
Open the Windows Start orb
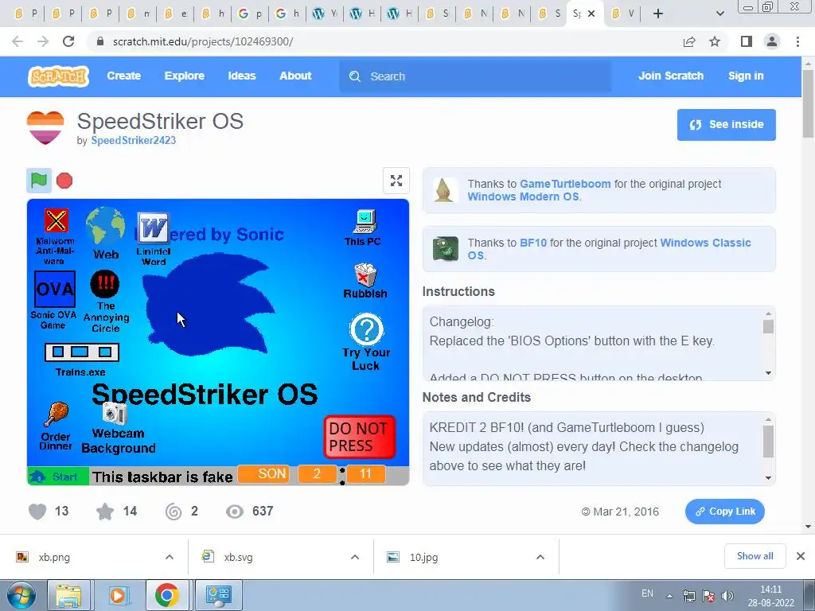click(x=21, y=595)
